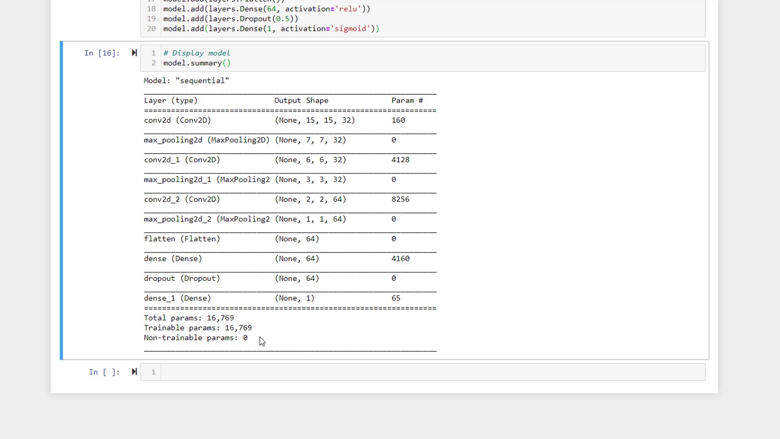Click the dense_1 (Dense) summary row
This screenshot has height=439, width=780.
pos(177,298)
